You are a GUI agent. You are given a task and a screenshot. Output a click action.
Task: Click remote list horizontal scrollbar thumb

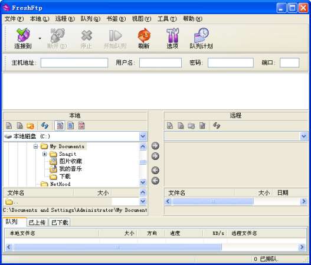pos(213,201)
